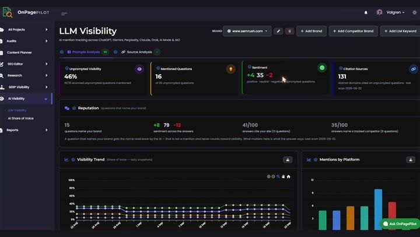Screen dimensions: 420x237
Task: Zoom out on the Visibility Trend chart
Action: pyautogui.click(x=273, y=176)
